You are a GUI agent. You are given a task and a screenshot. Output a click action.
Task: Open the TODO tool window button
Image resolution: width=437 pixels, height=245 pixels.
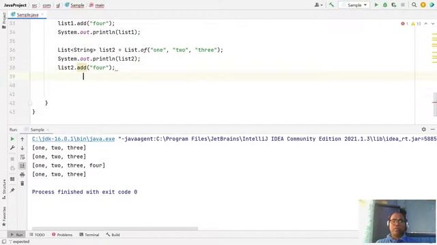(x=37, y=235)
